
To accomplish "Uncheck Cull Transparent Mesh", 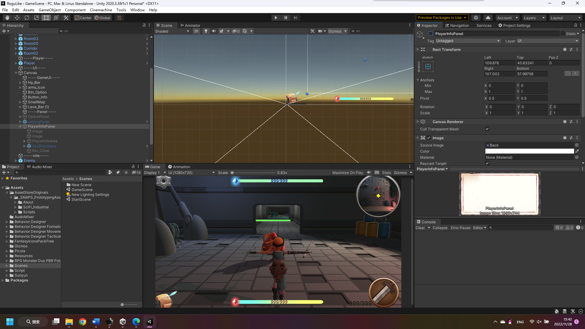I will click(487, 129).
